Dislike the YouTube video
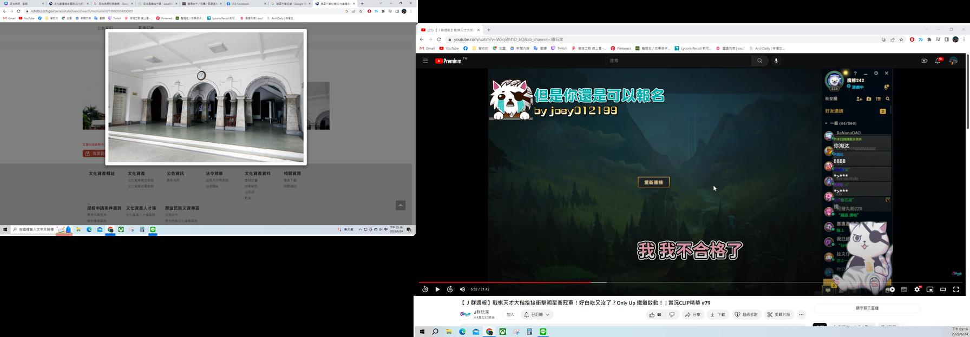This screenshot has width=970, height=337. [x=672, y=315]
